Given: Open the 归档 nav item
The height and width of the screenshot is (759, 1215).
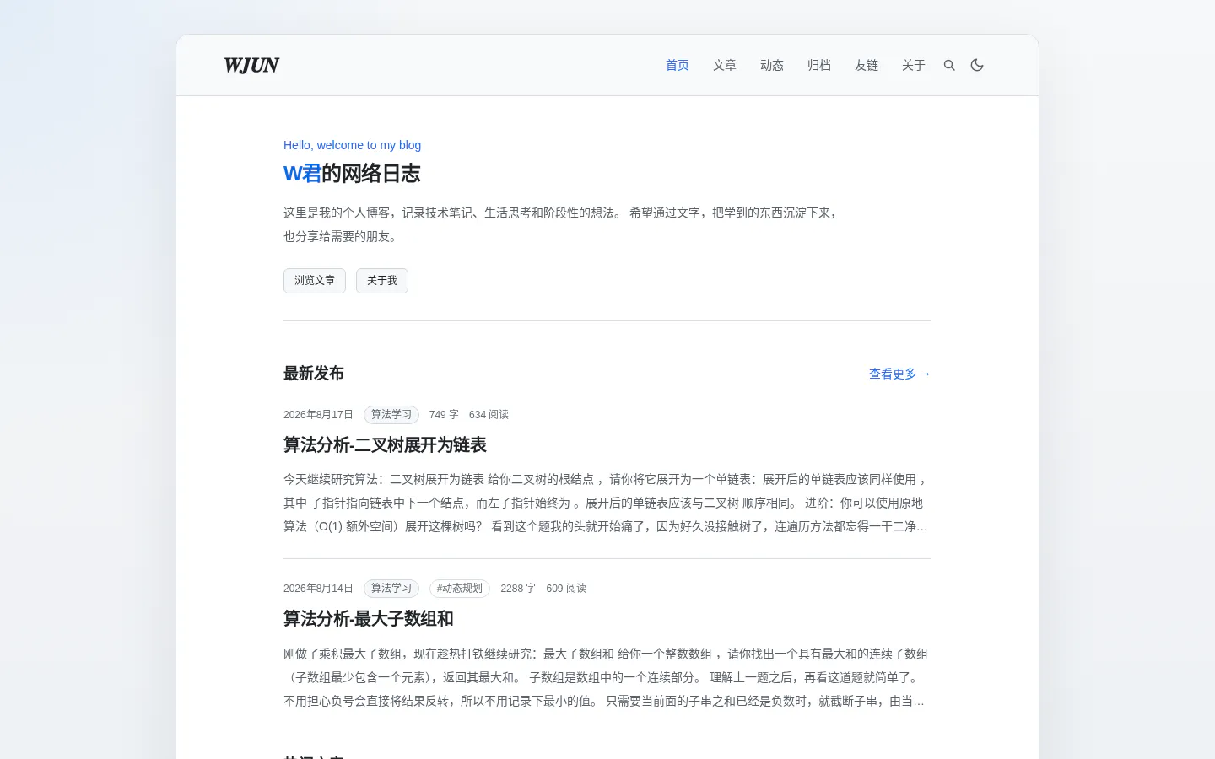Looking at the screenshot, I should [819, 65].
